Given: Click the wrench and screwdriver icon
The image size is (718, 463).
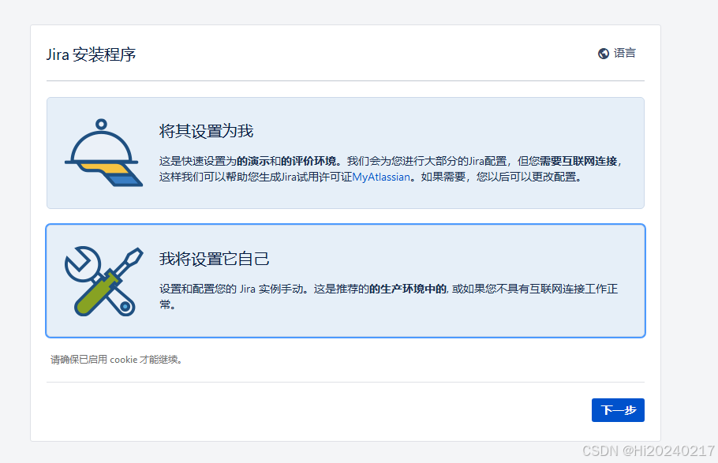Looking at the screenshot, I should (x=103, y=281).
